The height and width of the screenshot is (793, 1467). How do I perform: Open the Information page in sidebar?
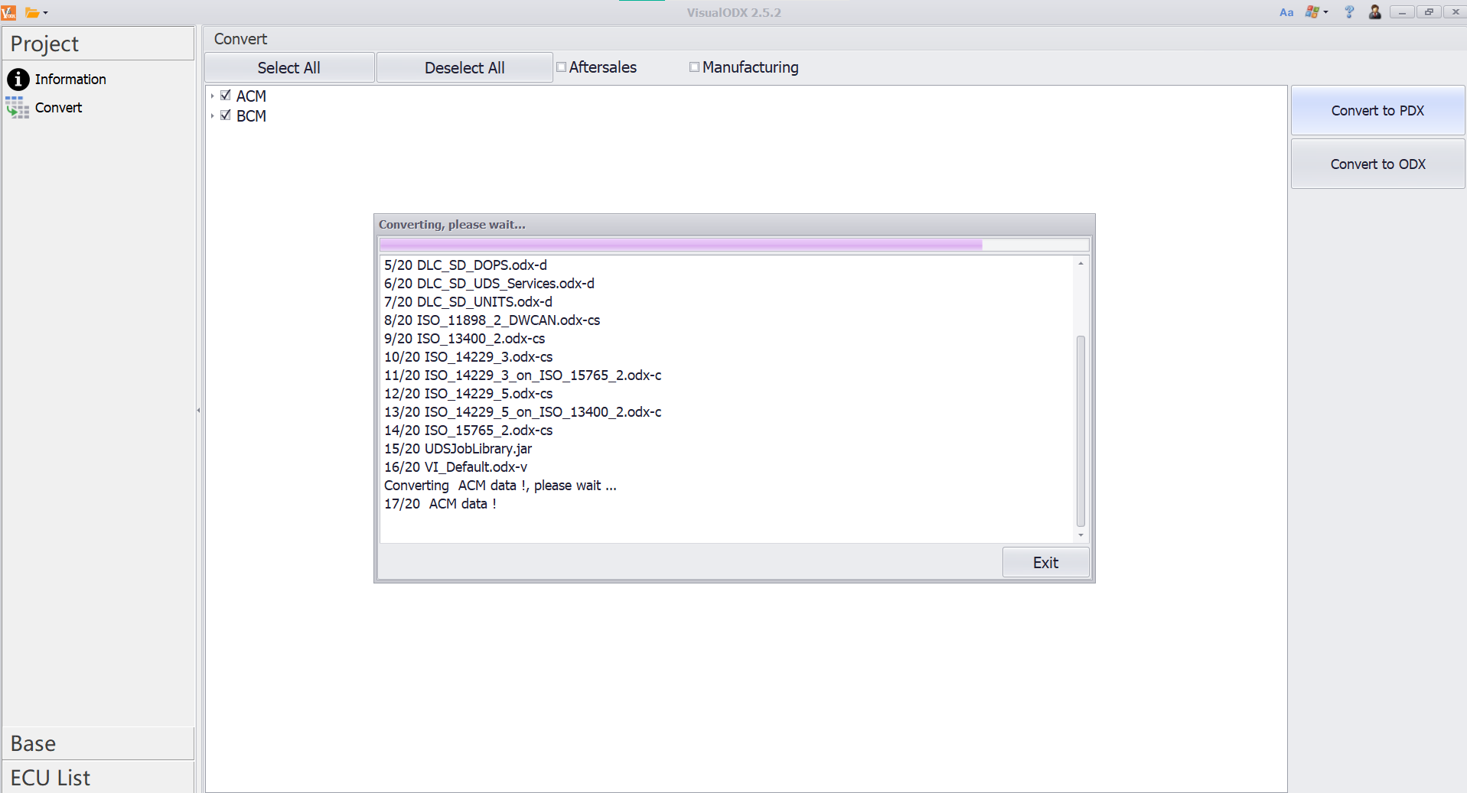(x=70, y=80)
